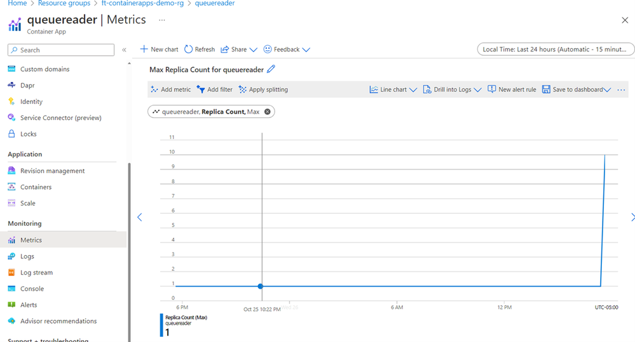Viewport: 635px width, 342px height.
Task: Open the Line chart type dropdown
Action: 393,89
